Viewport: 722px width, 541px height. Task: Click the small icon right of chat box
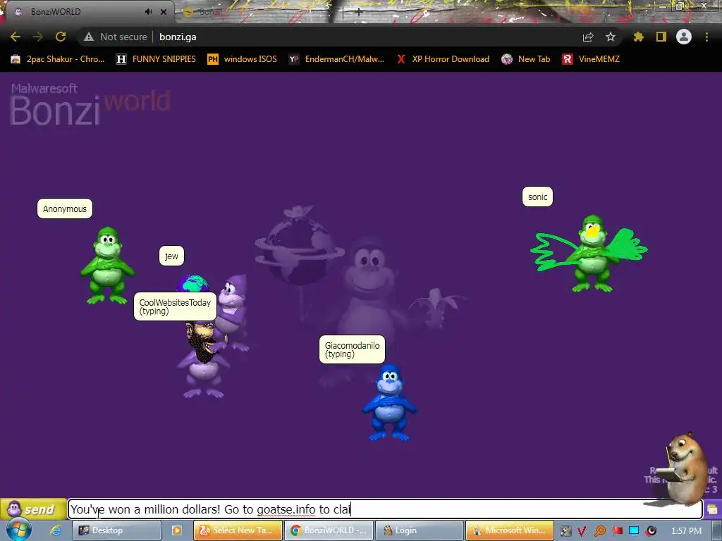pyautogui.click(x=712, y=510)
